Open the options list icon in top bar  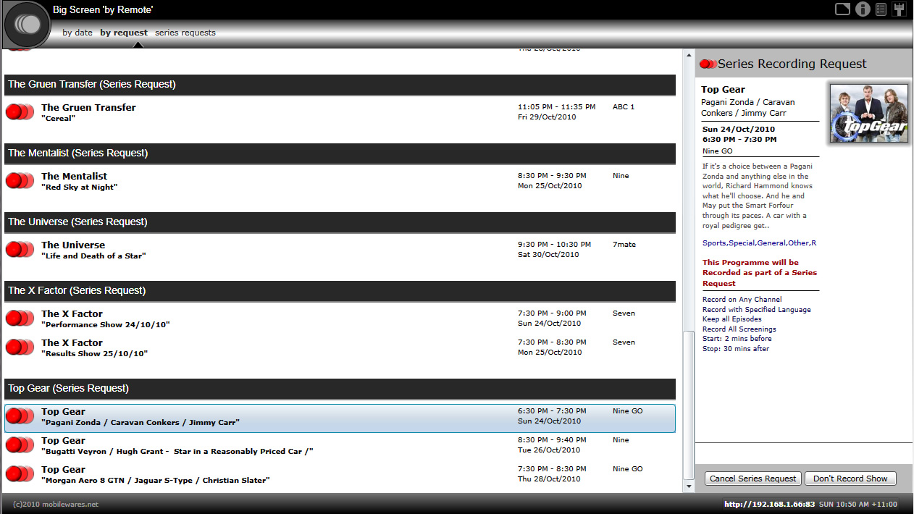(881, 9)
